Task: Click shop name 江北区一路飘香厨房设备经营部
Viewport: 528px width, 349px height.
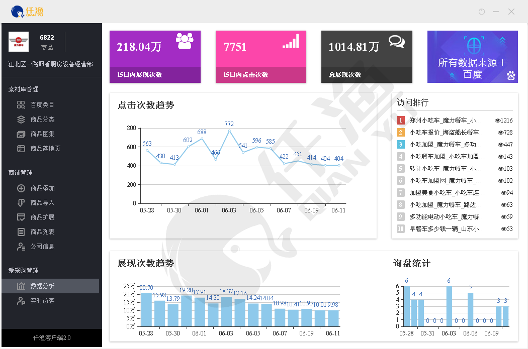Action: click(50, 64)
